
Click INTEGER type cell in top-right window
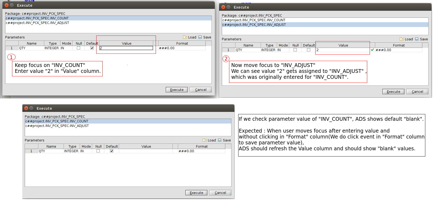pyautogui.click(x=269, y=50)
